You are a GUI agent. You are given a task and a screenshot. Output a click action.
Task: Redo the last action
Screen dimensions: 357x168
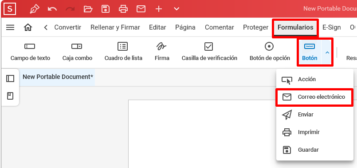[x=70, y=9]
